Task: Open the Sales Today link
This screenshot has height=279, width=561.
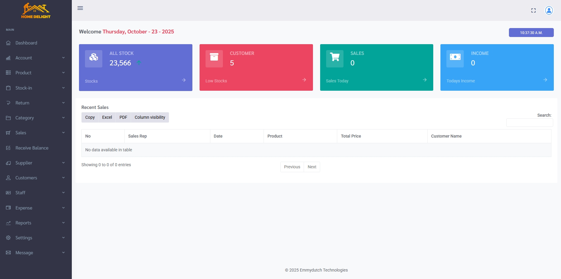Action: coord(337,81)
